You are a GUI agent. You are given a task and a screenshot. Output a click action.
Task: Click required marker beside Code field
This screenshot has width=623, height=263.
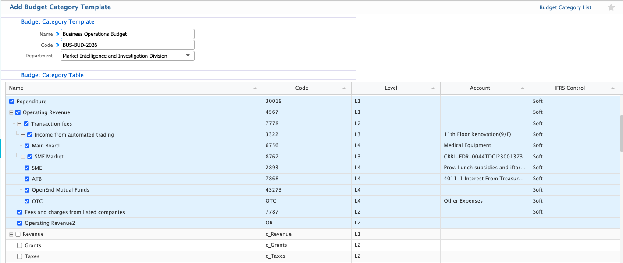[x=57, y=45]
